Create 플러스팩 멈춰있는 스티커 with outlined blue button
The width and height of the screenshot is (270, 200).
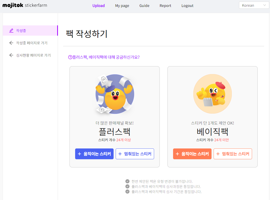pos(135,154)
